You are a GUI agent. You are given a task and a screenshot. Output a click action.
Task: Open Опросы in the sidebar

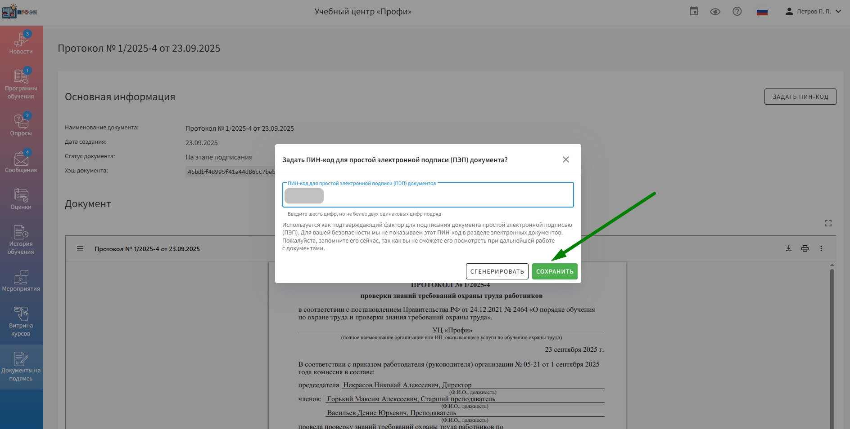(x=21, y=125)
